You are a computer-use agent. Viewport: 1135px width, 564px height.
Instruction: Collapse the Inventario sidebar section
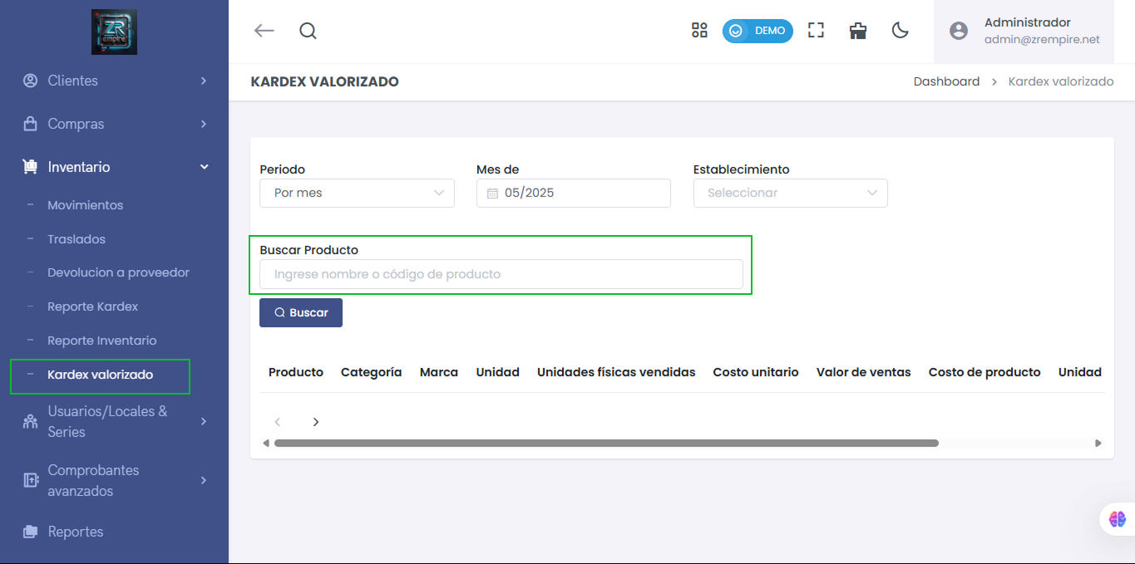(x=203, y=166)
